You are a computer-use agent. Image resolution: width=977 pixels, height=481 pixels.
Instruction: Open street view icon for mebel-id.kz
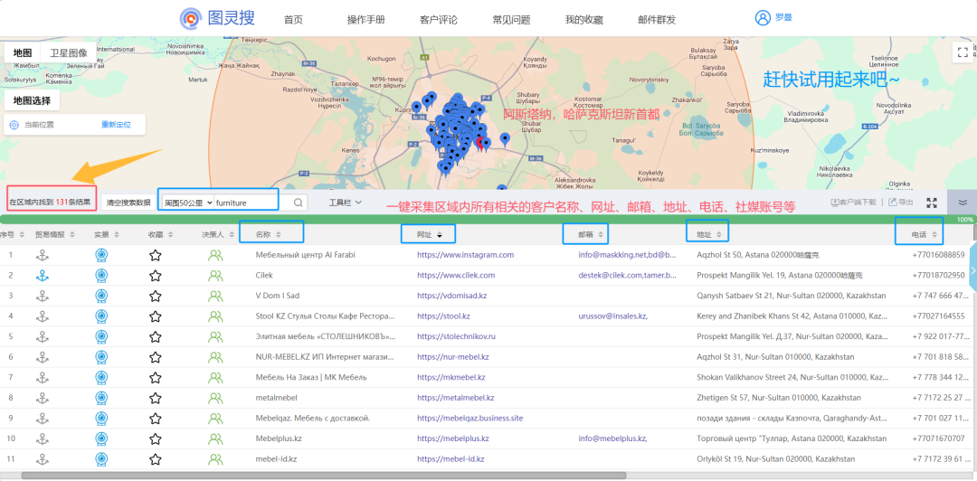coord(101,459)
